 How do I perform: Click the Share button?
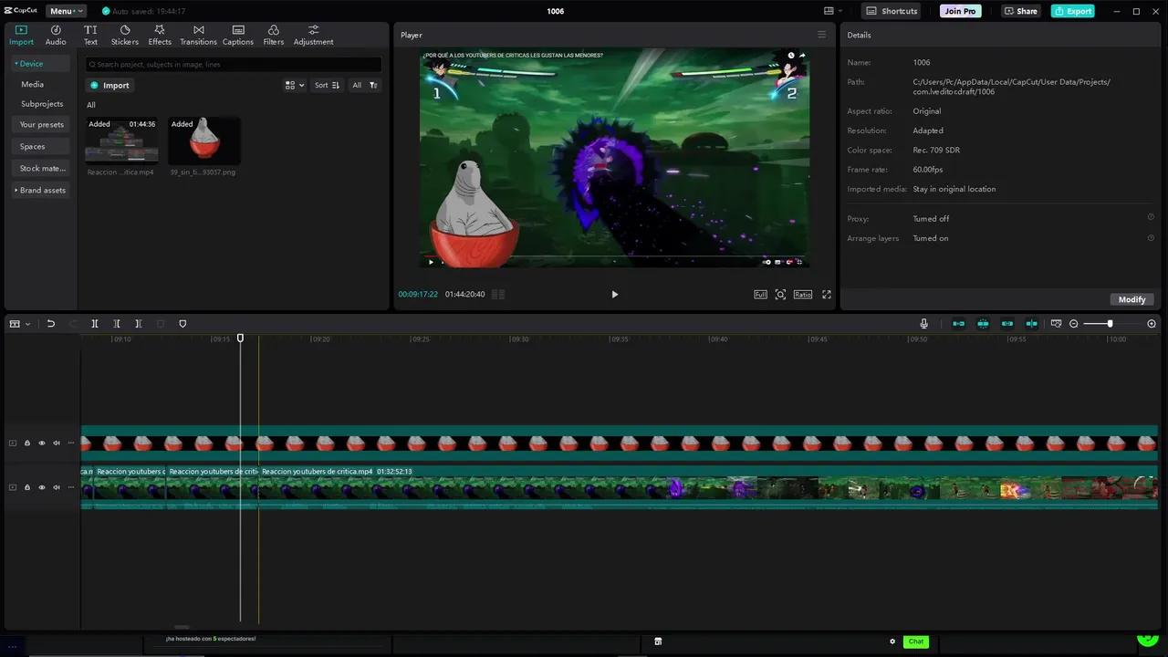1020,11
